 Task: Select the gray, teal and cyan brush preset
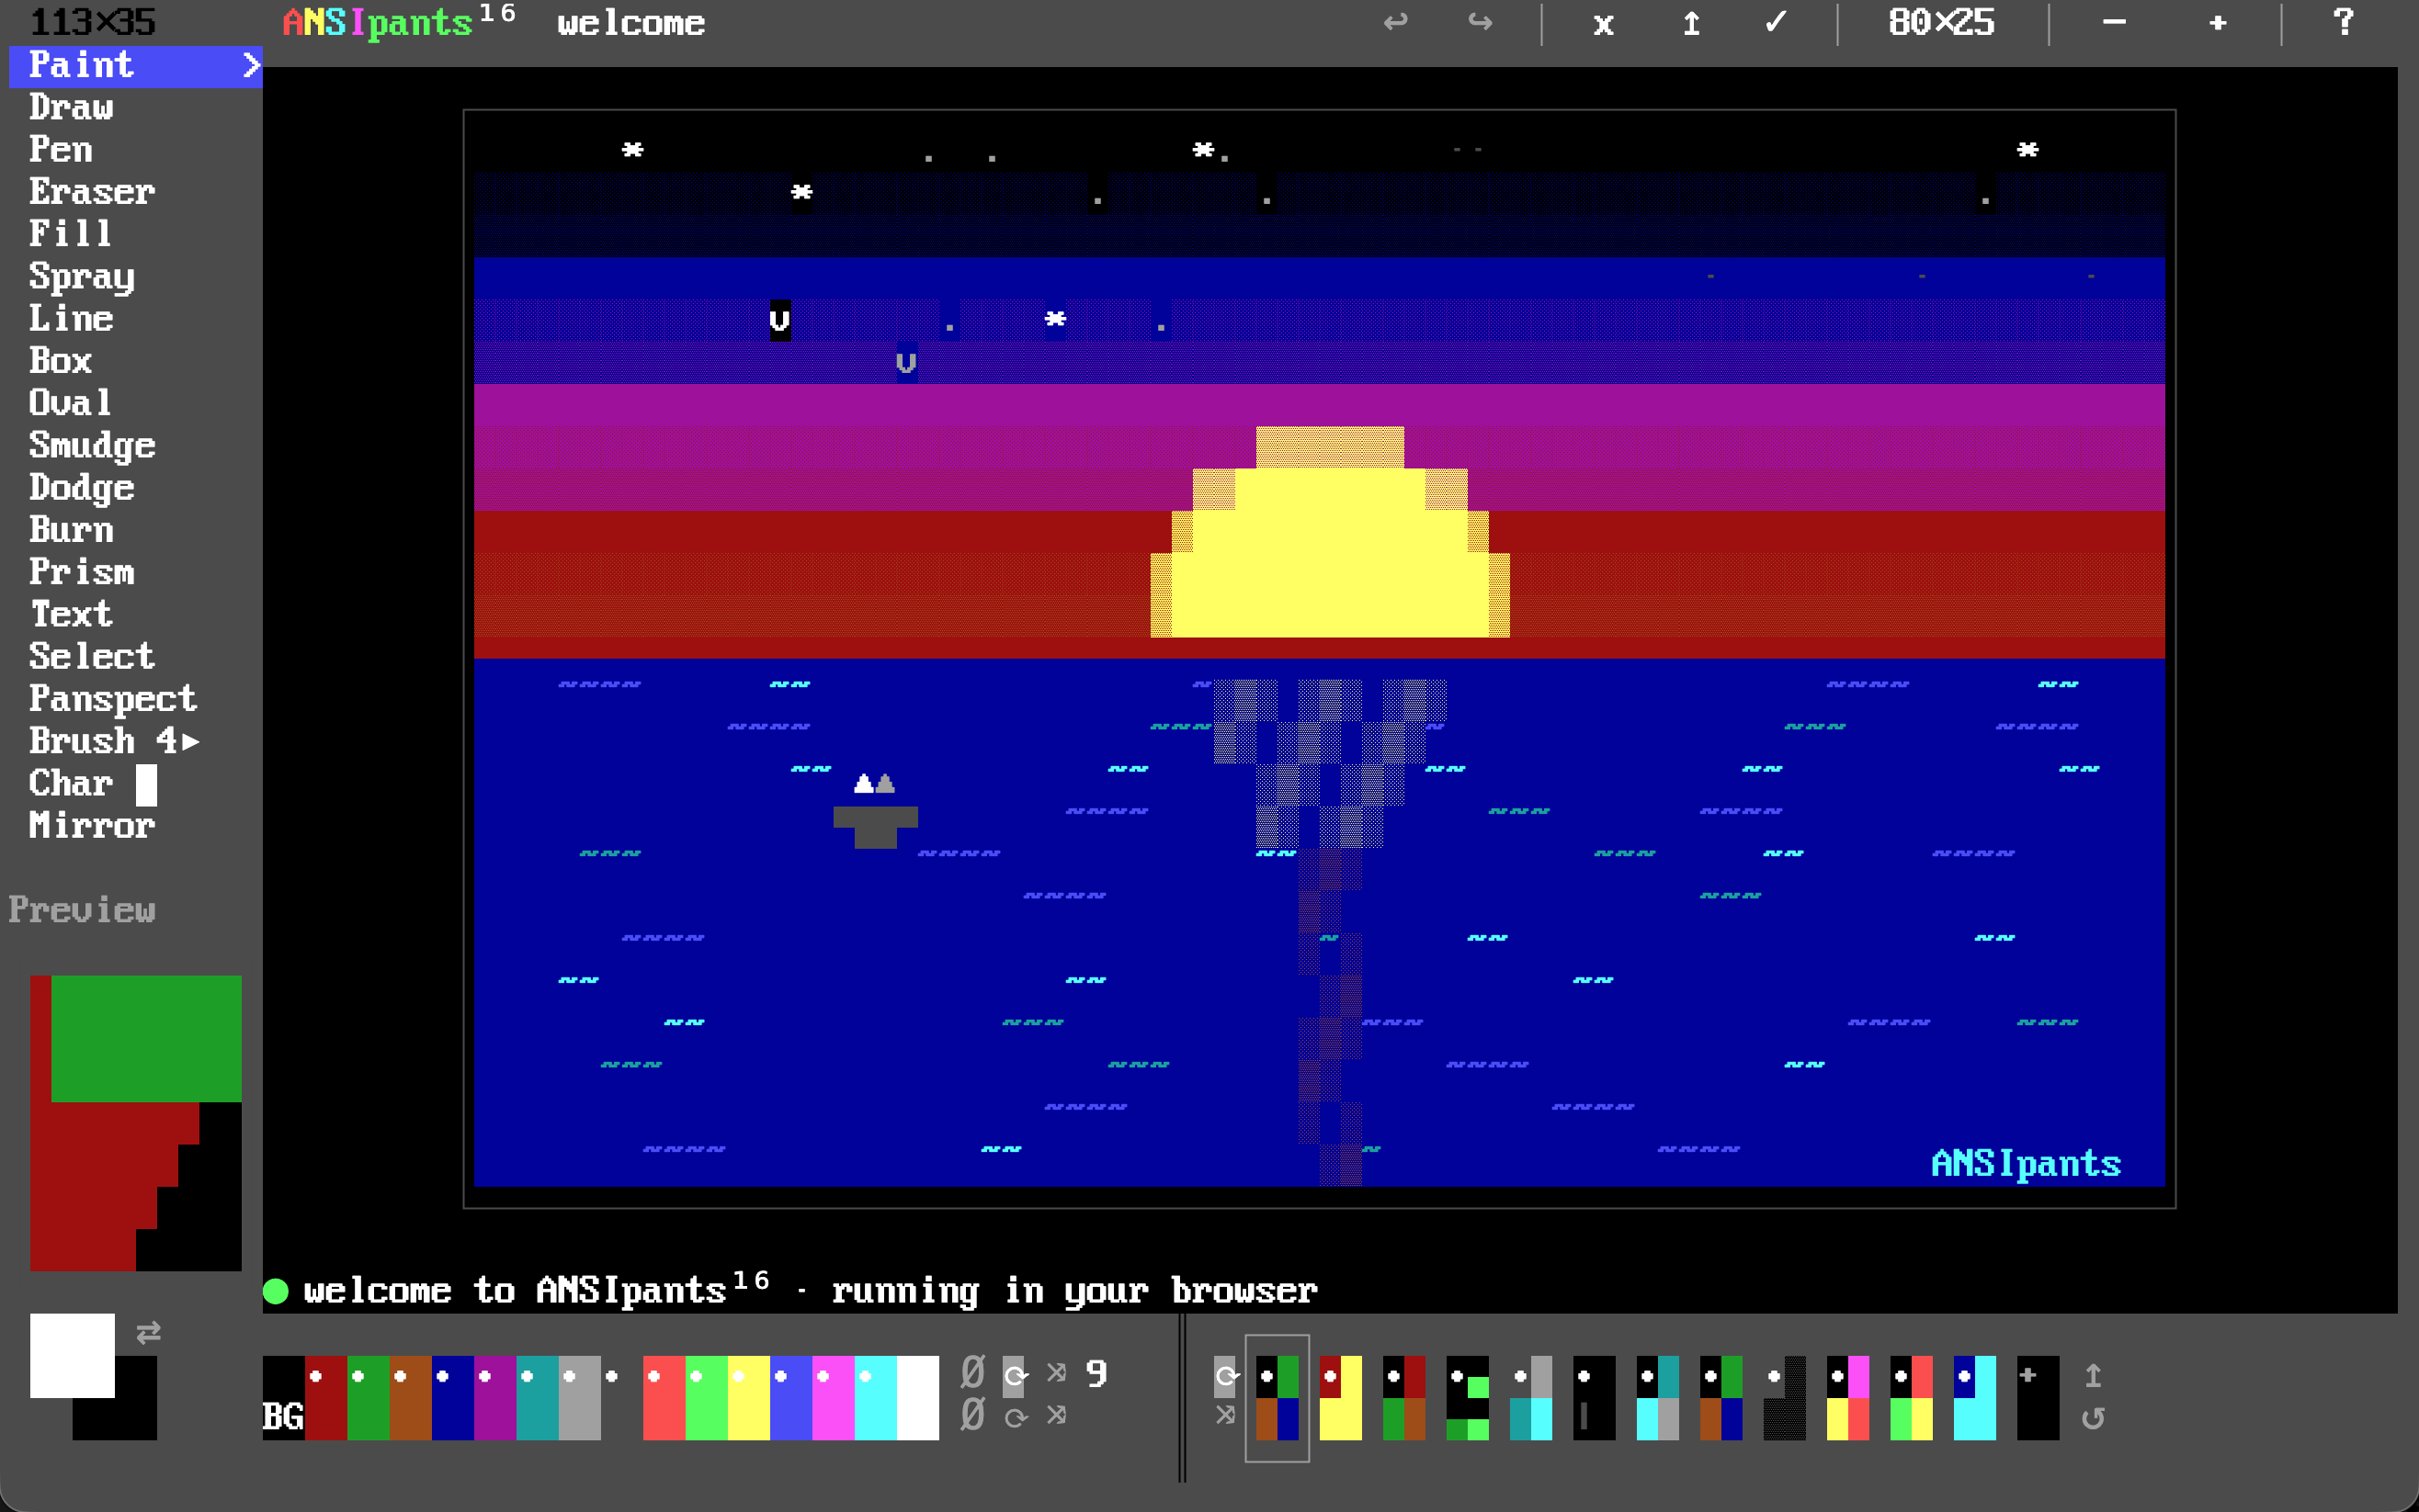point(1530,1397)
